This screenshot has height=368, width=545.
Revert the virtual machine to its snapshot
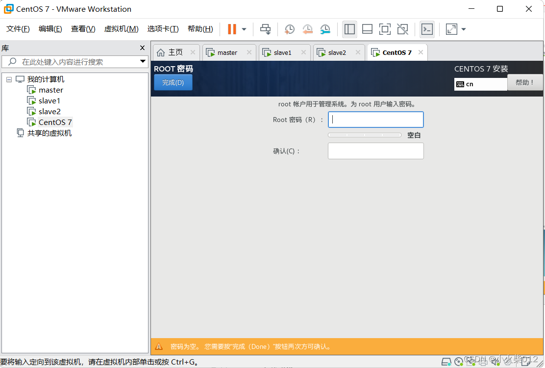(307, 29)
